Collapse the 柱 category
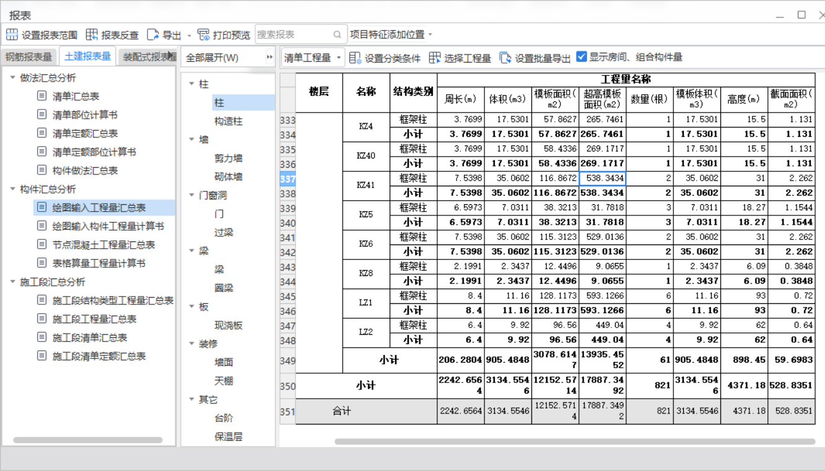 click(192, 84)
